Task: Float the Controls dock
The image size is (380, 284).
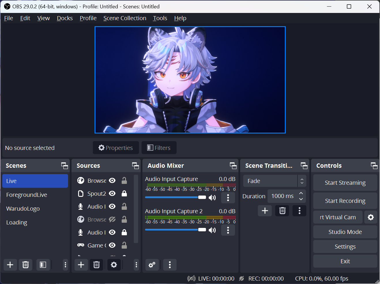Action: [374, 166]
